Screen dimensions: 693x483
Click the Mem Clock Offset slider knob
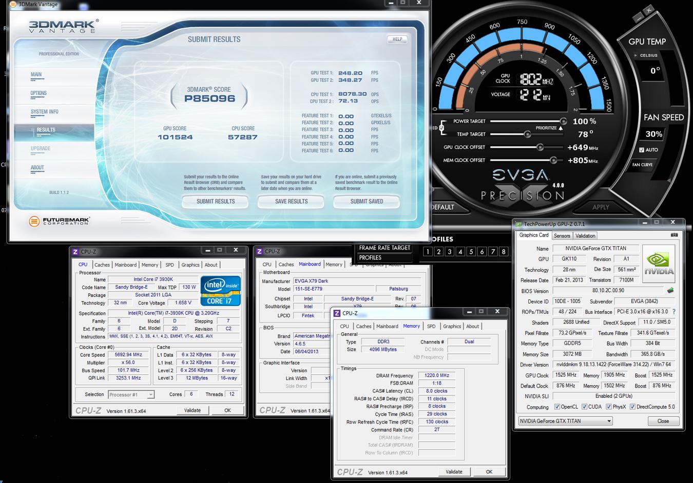coord(553,160)
